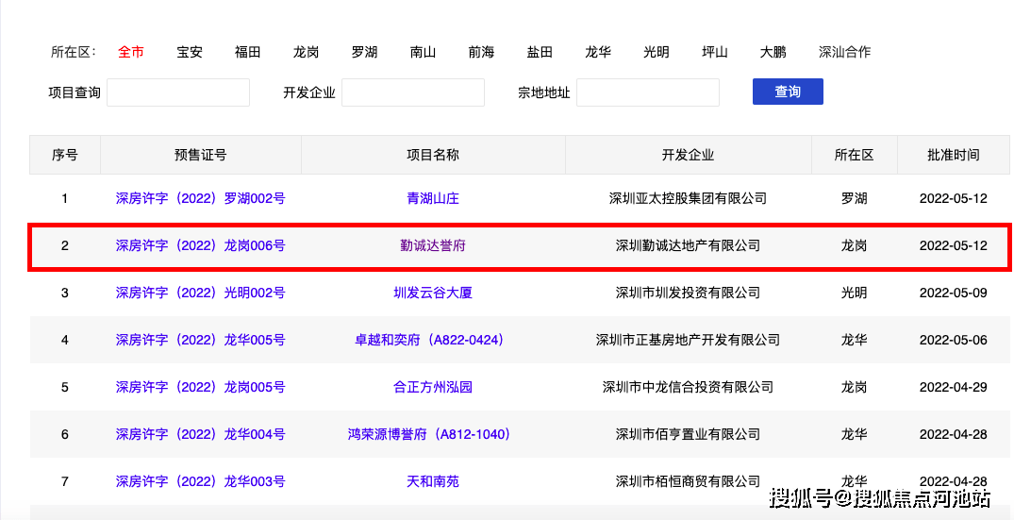This screenshot has width=1014, height=520.
Task: Click the 项目名称 column header
Action: pyautogui.click(x=433, y=155)
